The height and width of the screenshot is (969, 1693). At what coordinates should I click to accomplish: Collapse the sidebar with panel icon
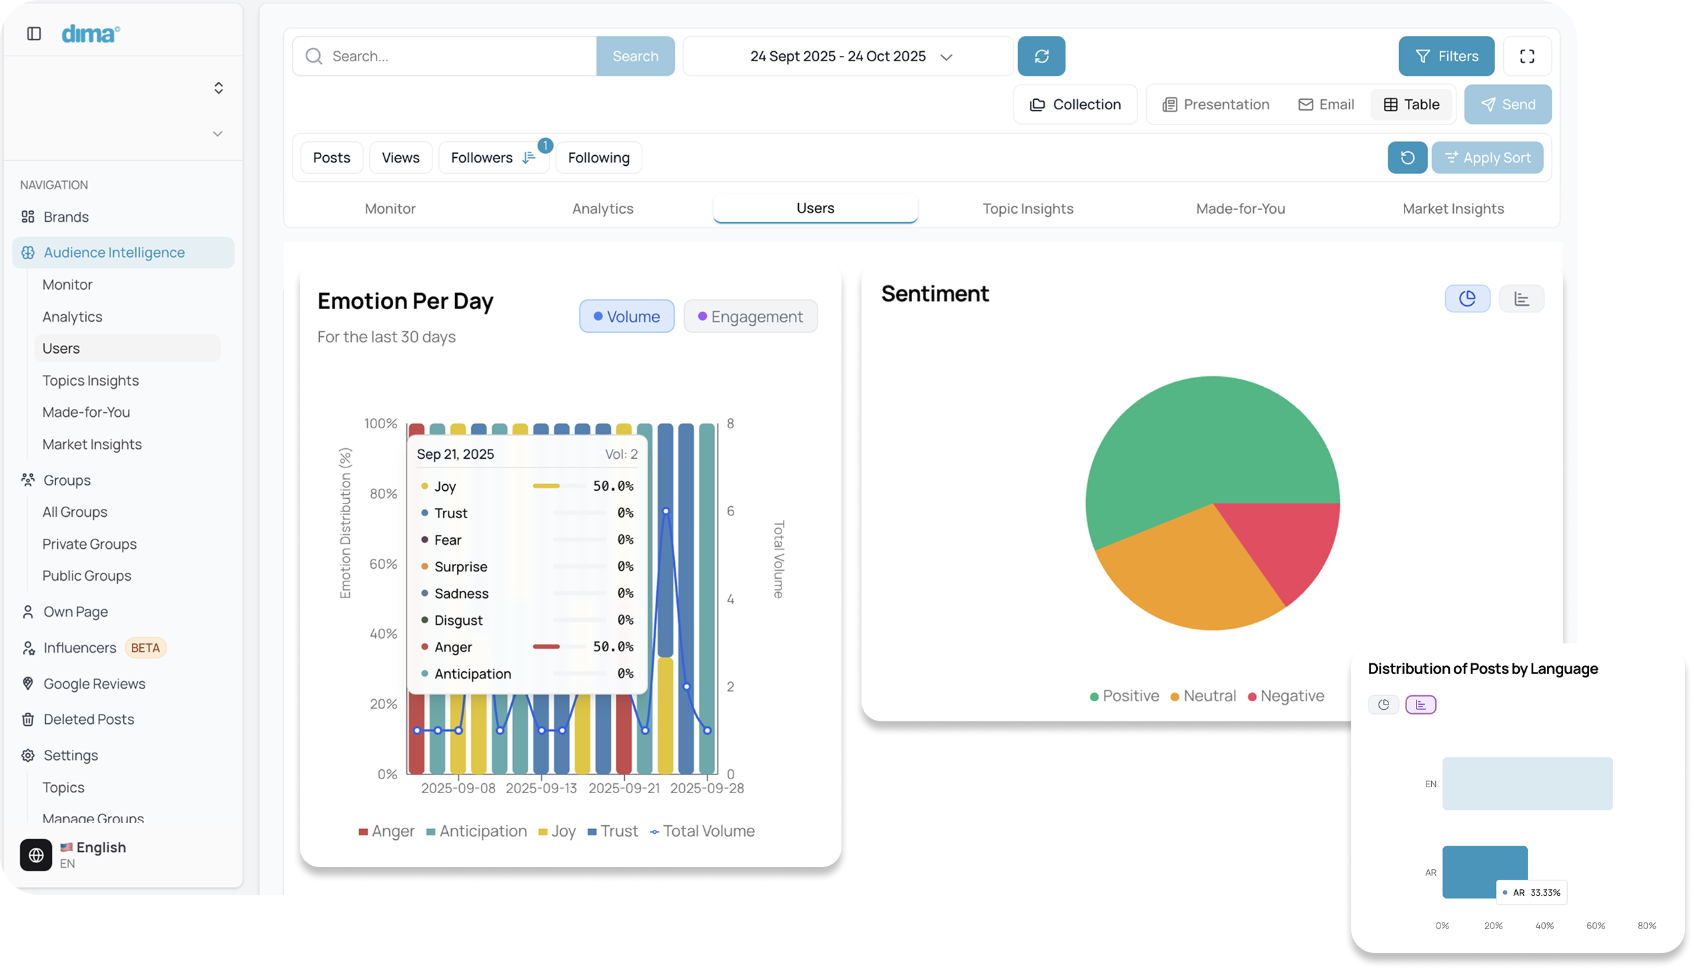pos(34,34)
